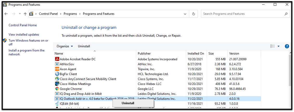Open the help question mark icon
This screenshot has width=294, height=112.
[x=287, y=46]
